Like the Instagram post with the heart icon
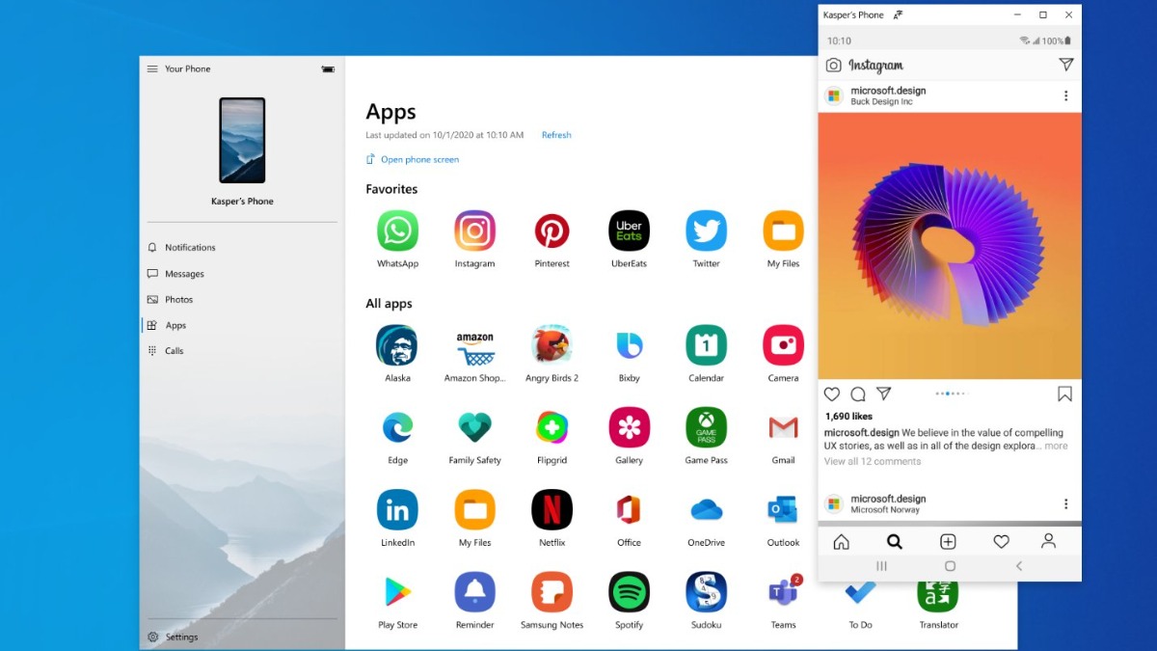Viewport: 1157px width, 651px height. (831, 393)
